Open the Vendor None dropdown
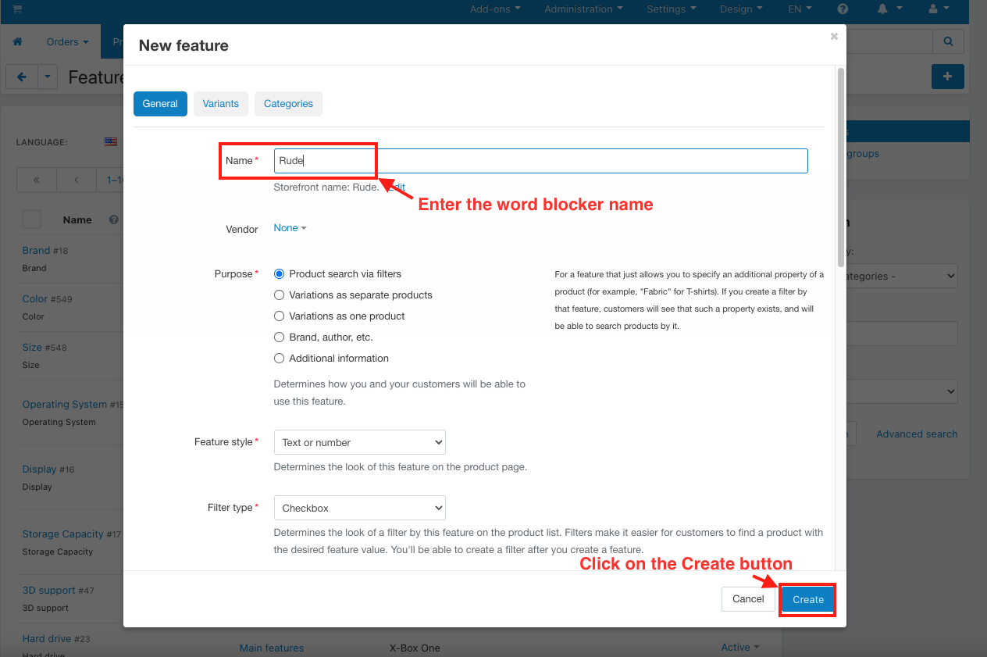This screenshot has width=987, height=657. (290, 228)
